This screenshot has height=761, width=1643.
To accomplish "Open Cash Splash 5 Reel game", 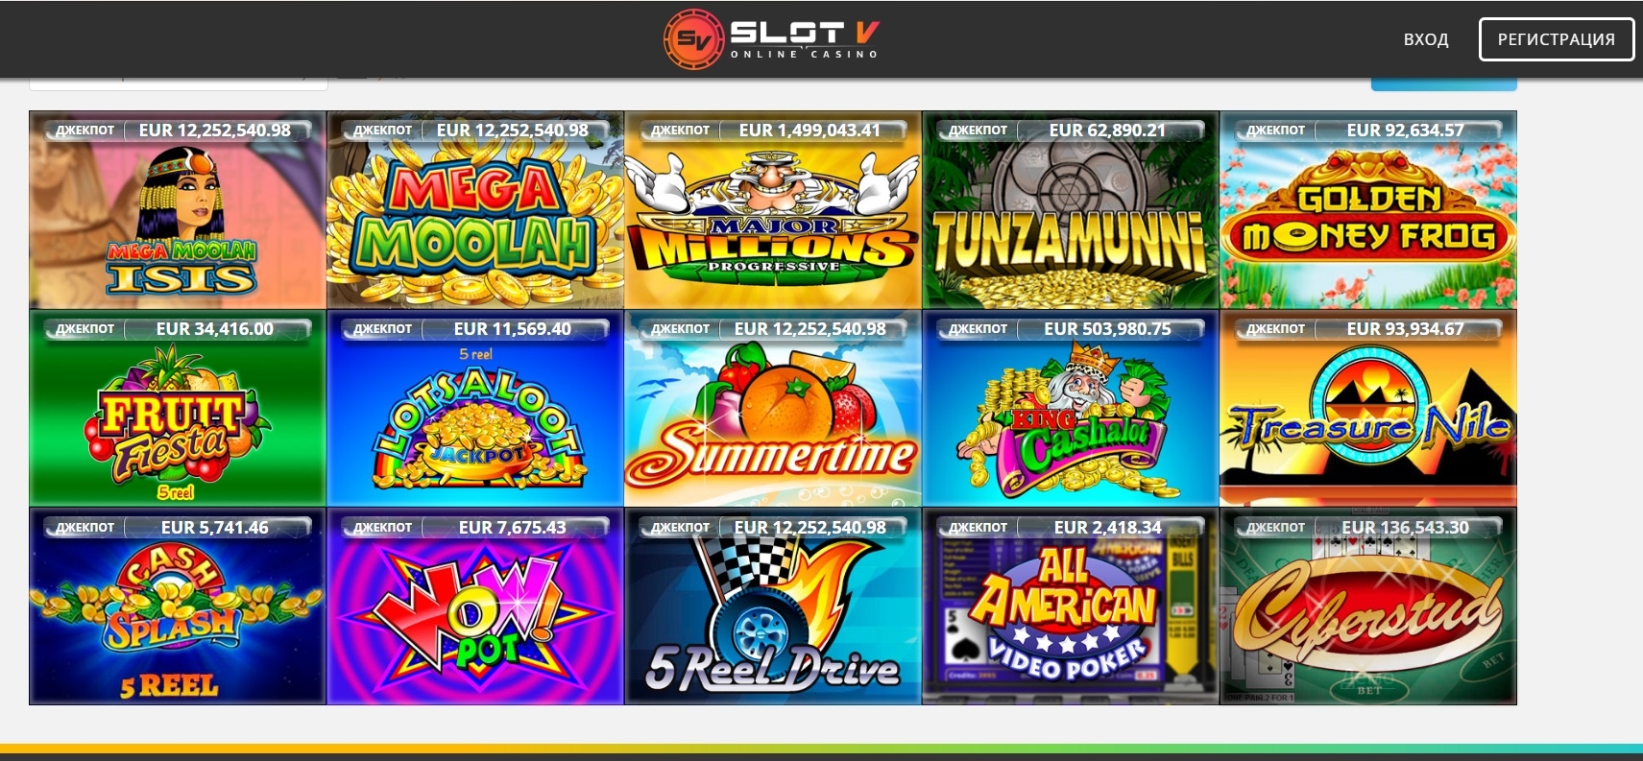I will pos(178,606).
